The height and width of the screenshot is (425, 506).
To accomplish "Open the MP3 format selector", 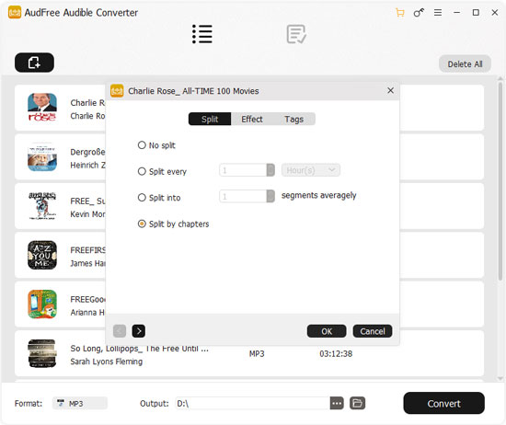I will point(80,403).
